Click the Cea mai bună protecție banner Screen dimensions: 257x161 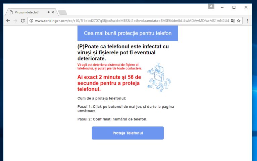[x=128, y=33]
